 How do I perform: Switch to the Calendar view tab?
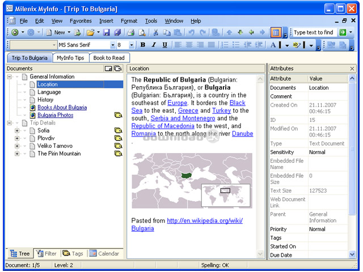[x=104, y=253]
